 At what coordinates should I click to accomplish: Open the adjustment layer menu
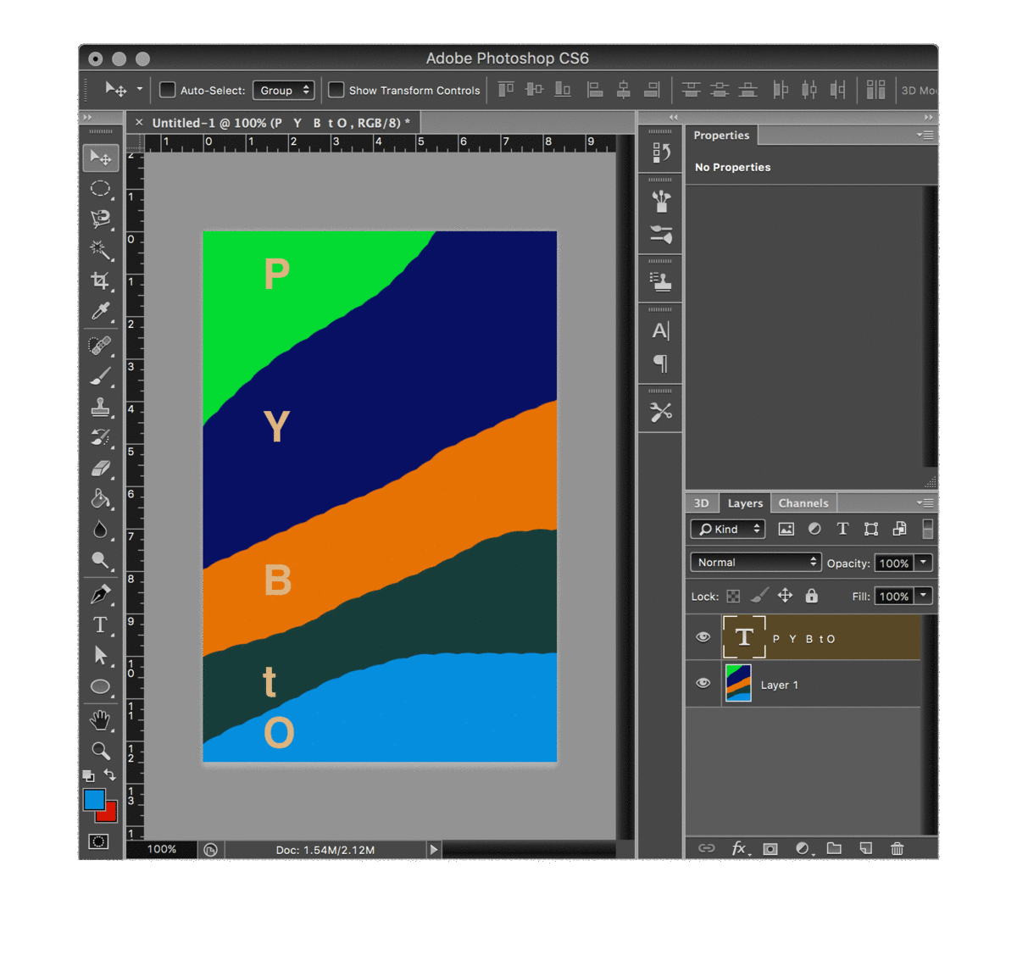point(804,848)
